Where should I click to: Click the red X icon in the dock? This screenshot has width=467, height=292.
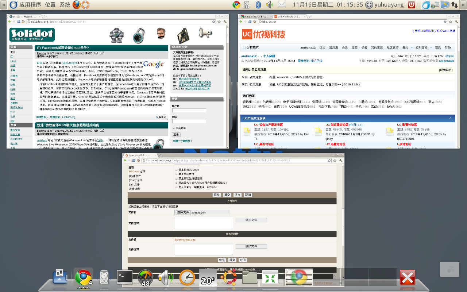point(407,278)
